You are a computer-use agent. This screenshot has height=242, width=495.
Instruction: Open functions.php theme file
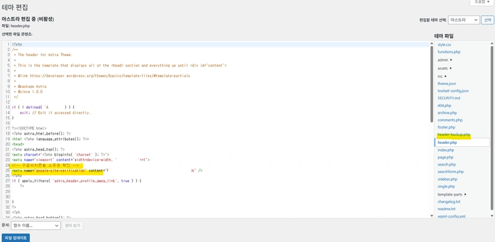coord(449,52)
